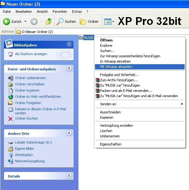
Task: Choose Explorer in context menu
Action: coord(140,45)
